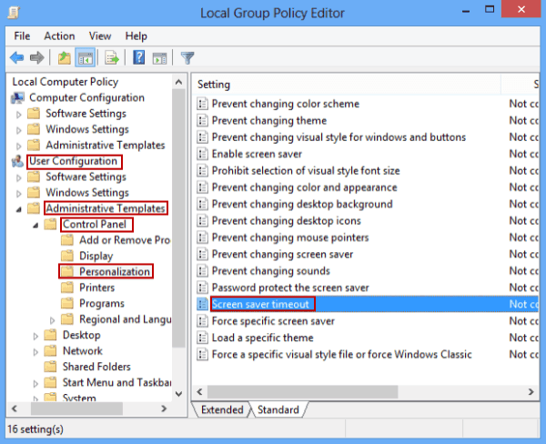Expand Administrative Templates under Computer Configuration
546x444 pixels.
(19, 146)
